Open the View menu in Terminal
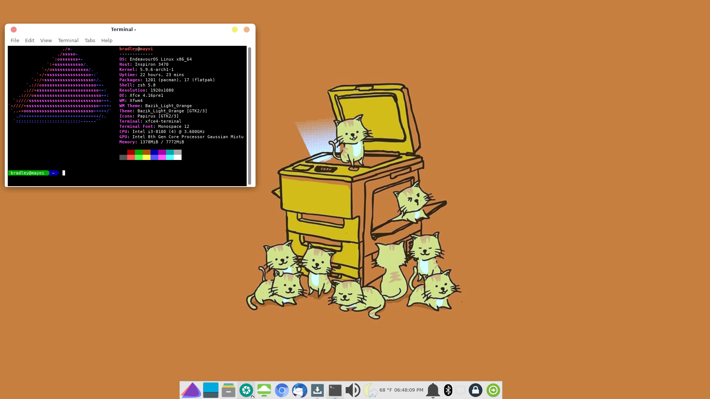The image size is (710, 399). (x=46, y=40)
